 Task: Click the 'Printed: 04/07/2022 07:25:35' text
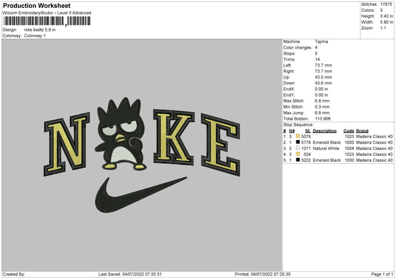pyautogui.click(x=263, y=274)
